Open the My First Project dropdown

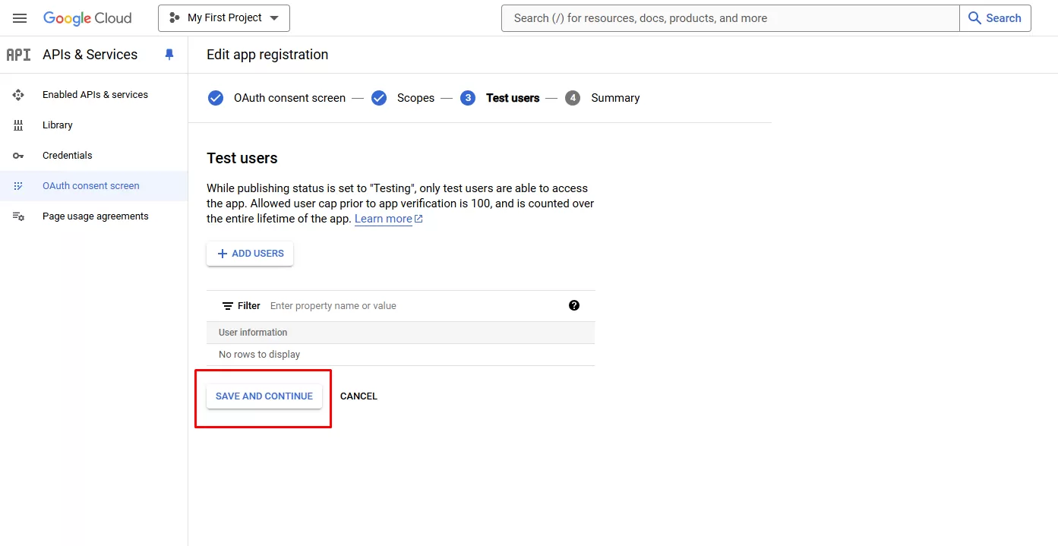pyautogui.click(x=224, y=18)
